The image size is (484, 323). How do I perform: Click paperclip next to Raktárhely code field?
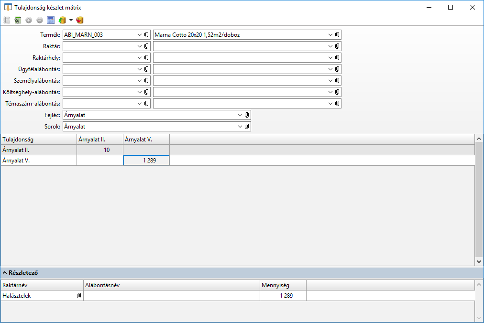pyautogui.click(x=147, y=58)
